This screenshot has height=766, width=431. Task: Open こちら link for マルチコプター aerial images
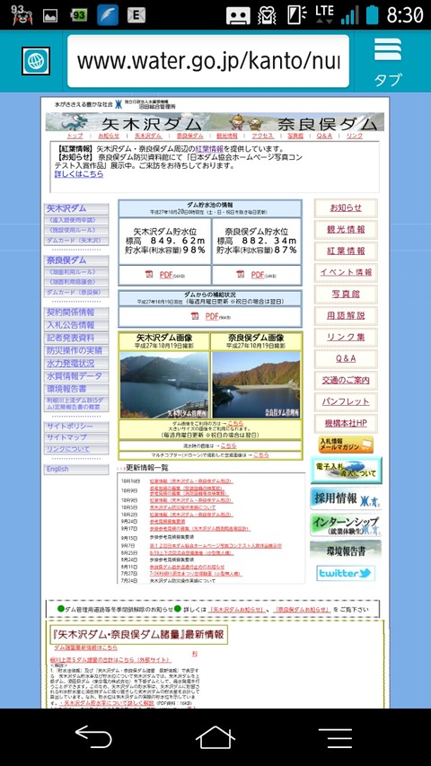coord(261,454)
